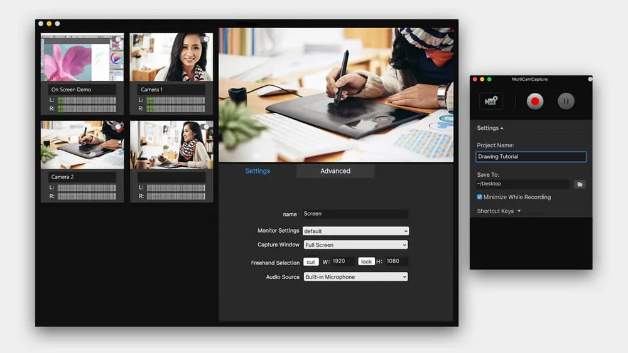Open the camera source settings icon
628x353 pixels.
(490, 101)
